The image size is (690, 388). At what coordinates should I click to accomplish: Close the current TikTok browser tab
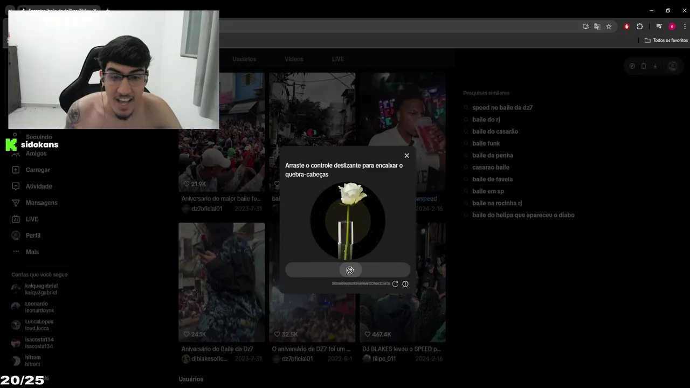tap(94, 10)
